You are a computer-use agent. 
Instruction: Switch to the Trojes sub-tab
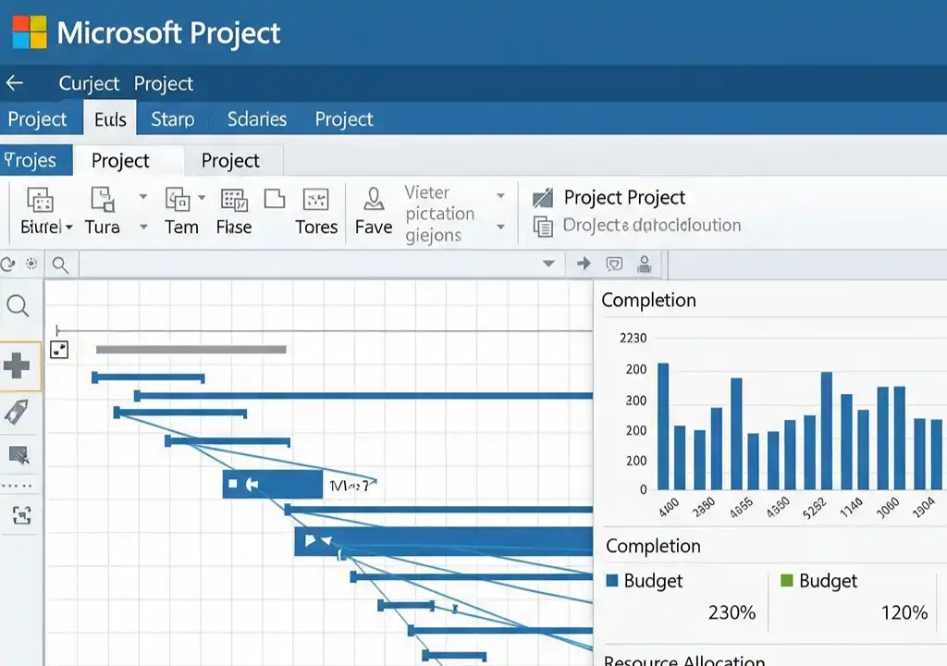coord(36,160)
